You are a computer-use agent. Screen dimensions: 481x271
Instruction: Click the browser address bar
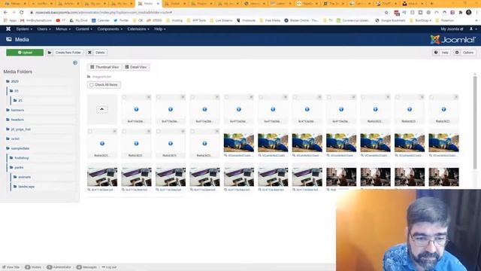coord(205,12)
